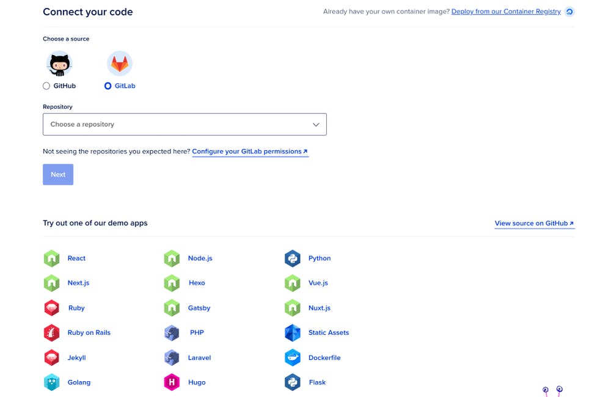Choose the Flask demo app link
The height and width of the screenshot is (397, 611).
317,382
